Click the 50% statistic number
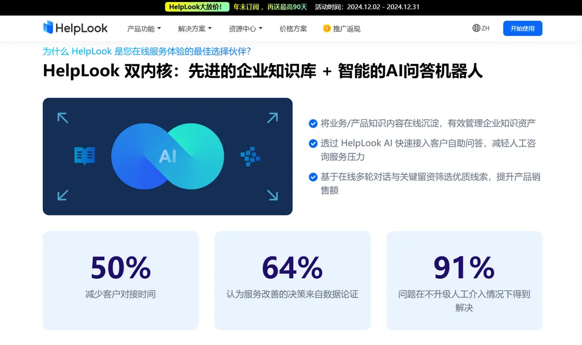This screenshot has height=345, width=582. [x=121, y=267]
